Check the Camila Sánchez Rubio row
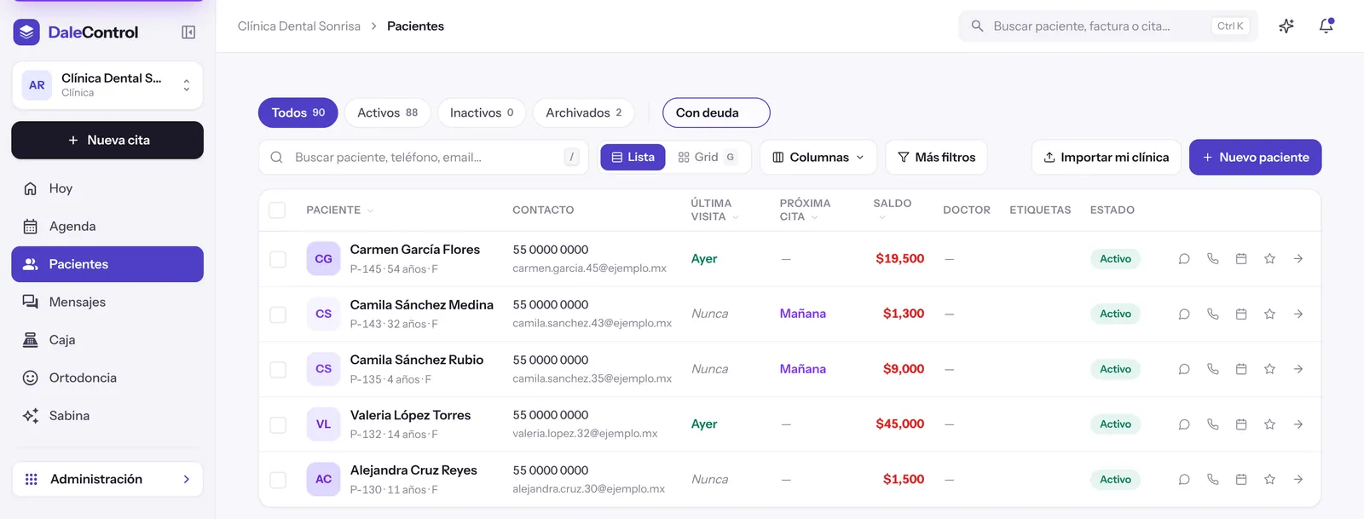 point(278,369)
